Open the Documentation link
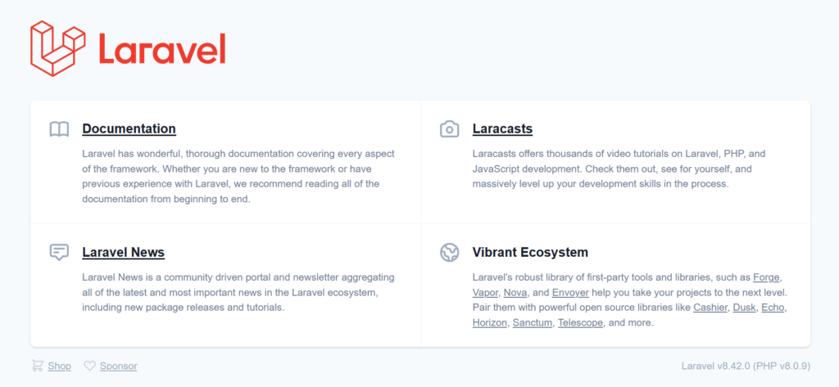Screen dimensions: 839x387 click(x=129, y=128)
